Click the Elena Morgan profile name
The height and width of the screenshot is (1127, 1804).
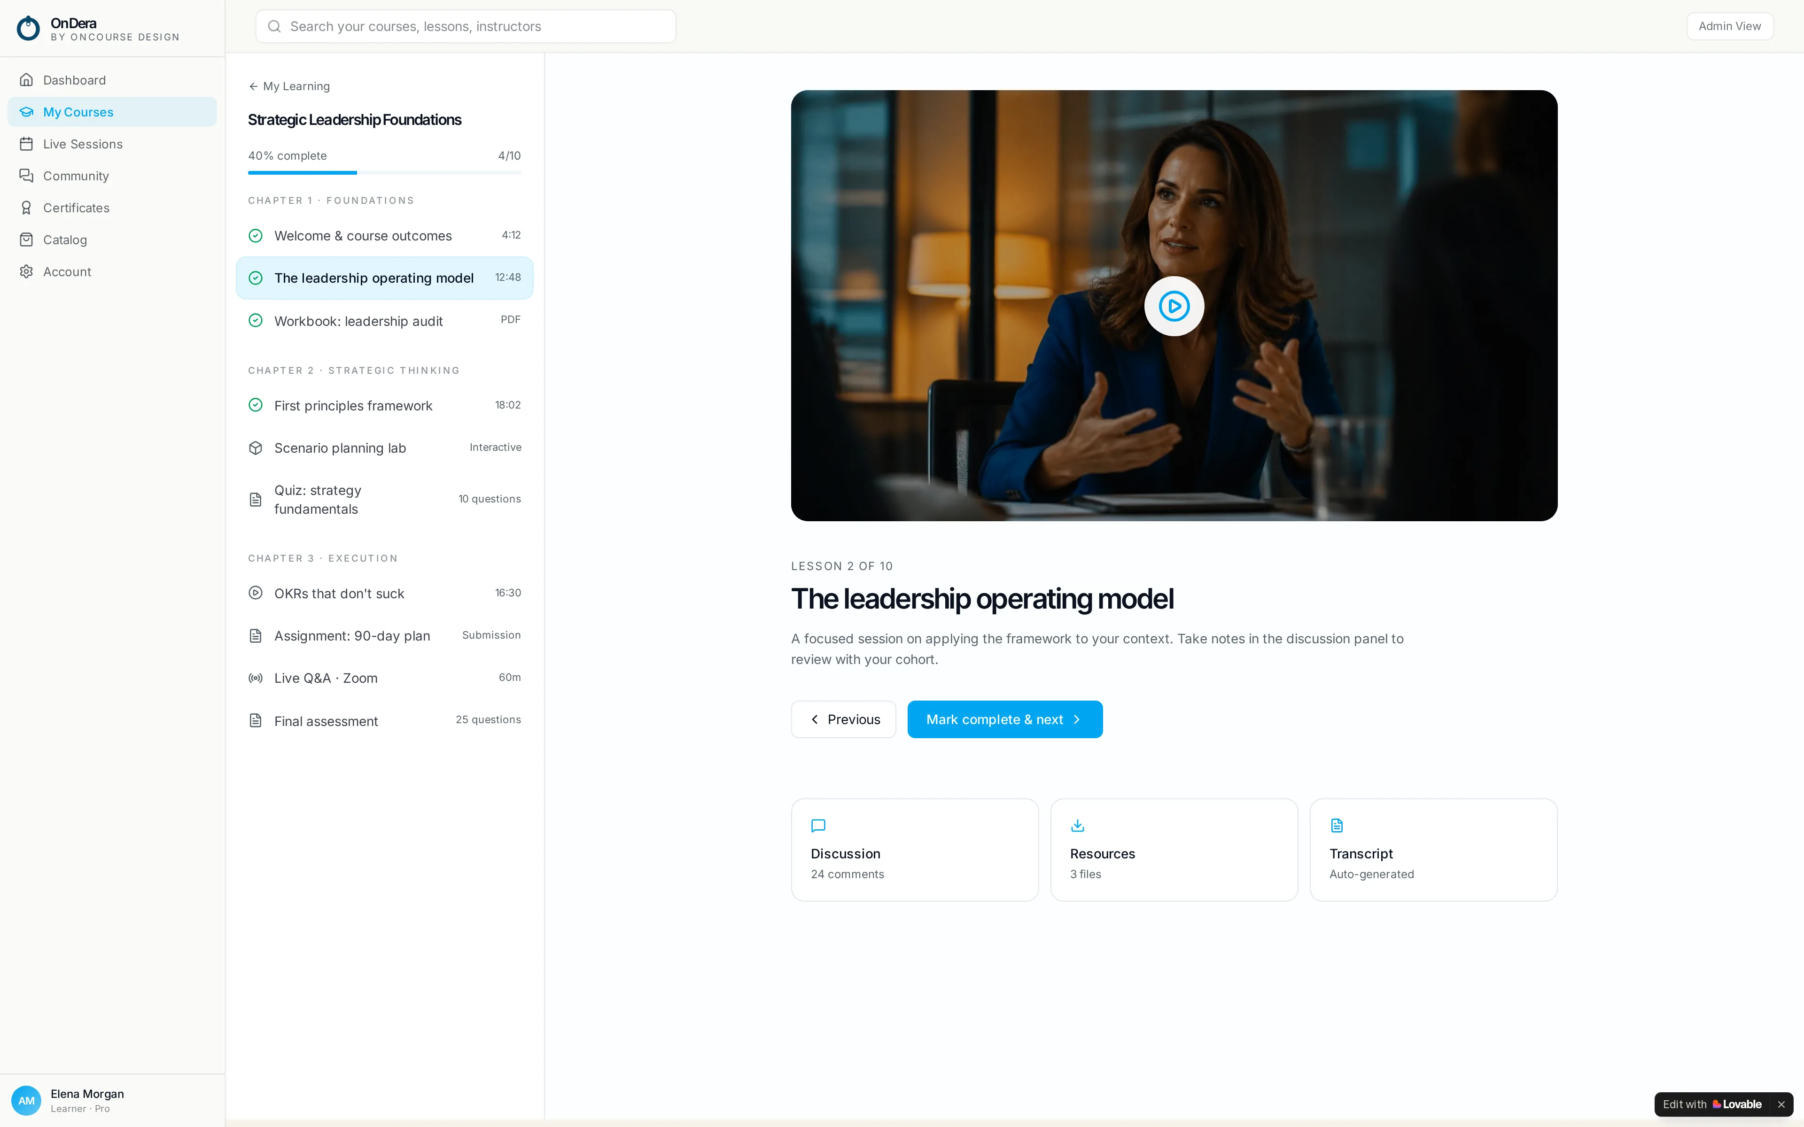pos(87,1094)
